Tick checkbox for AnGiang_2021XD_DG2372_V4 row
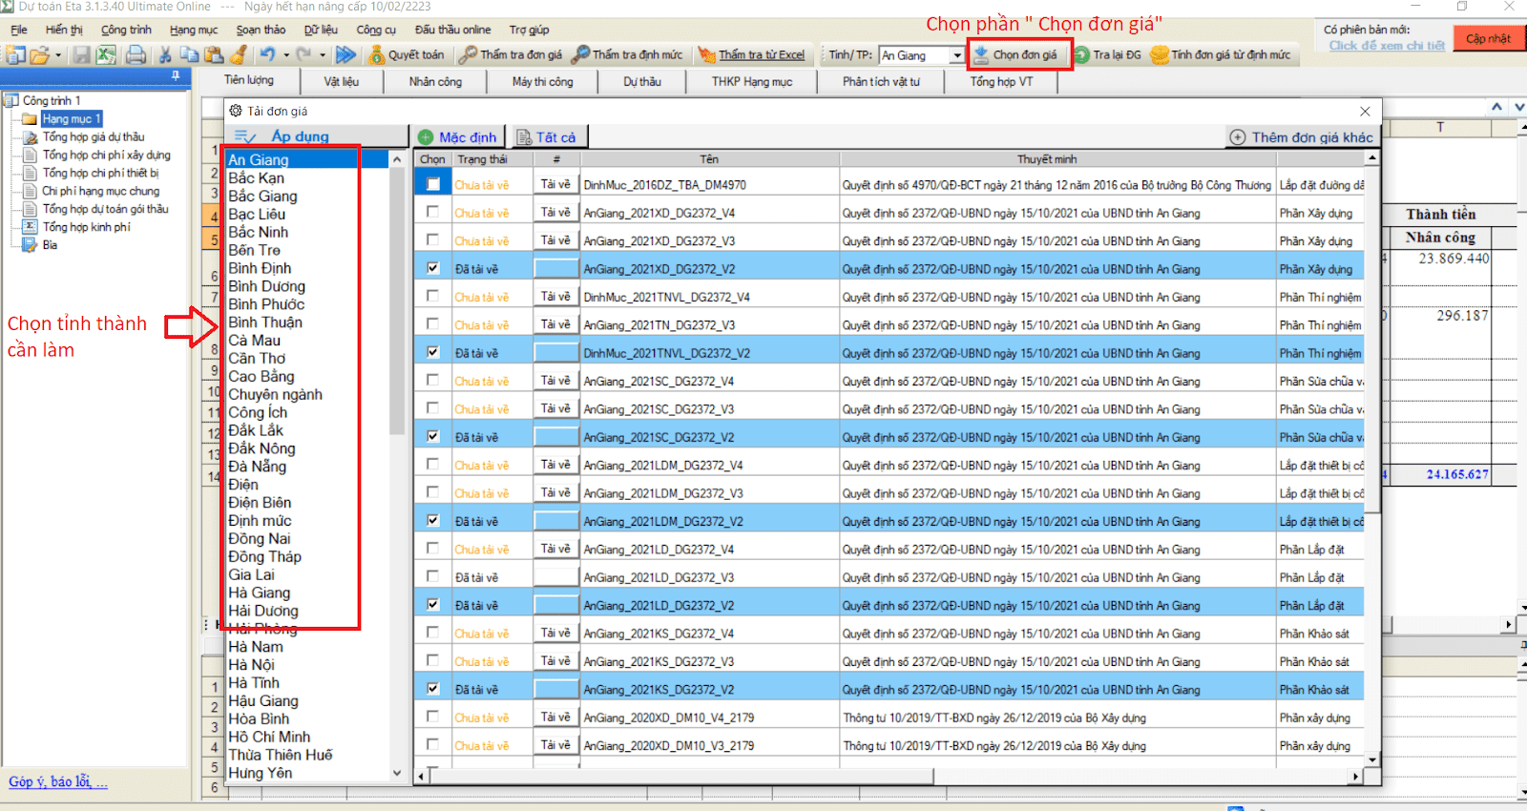The width and height of the screenshot is (1527, 811). pyautogui.click(x=433, y=212)
